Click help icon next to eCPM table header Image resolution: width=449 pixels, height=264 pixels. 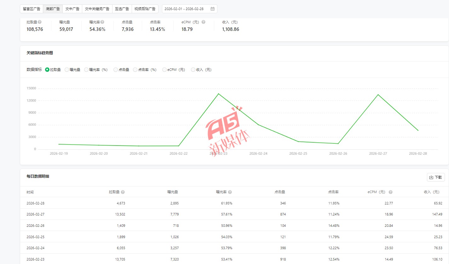pos(390,192)
